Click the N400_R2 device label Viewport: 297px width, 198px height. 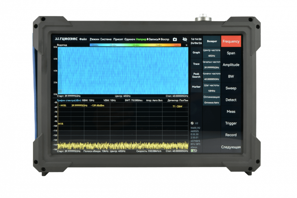tap(195, 128)
